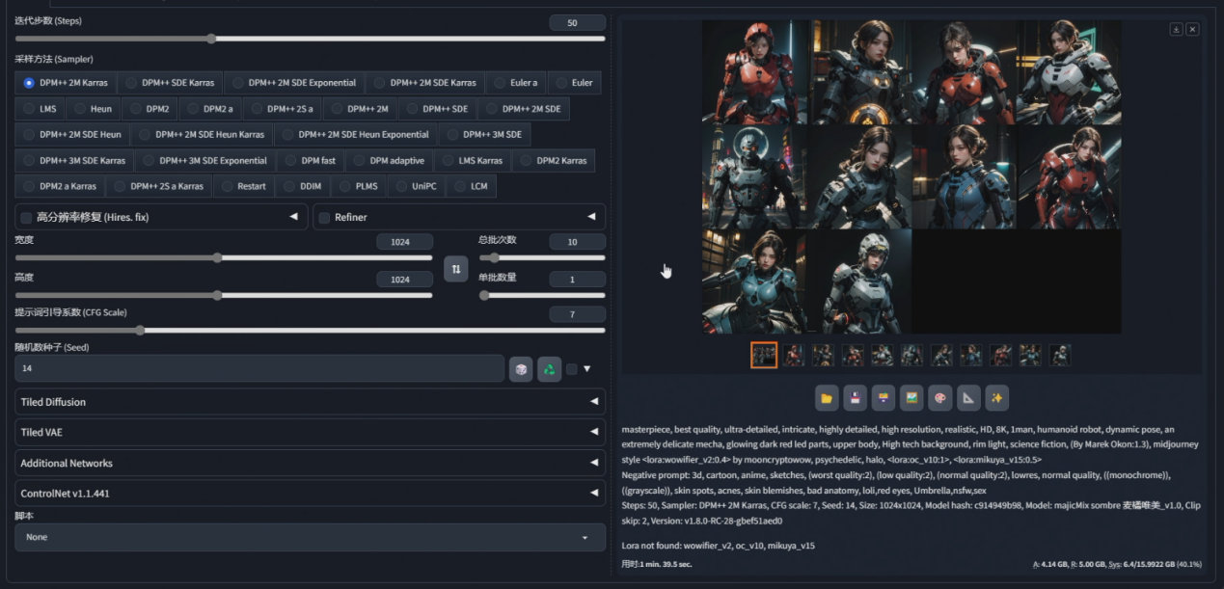
Task: Select the LCM sampler option
Action: click(471, 186)
